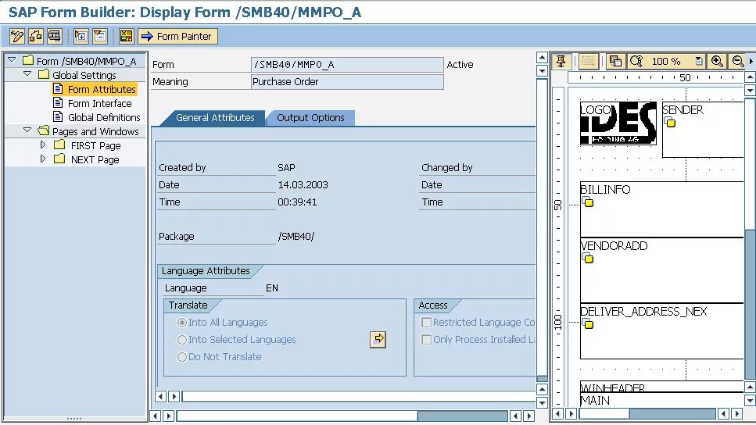This screenshot has width=756, height=425.
Task: Switch to the Output Options tab
Action: click(310, 117)
